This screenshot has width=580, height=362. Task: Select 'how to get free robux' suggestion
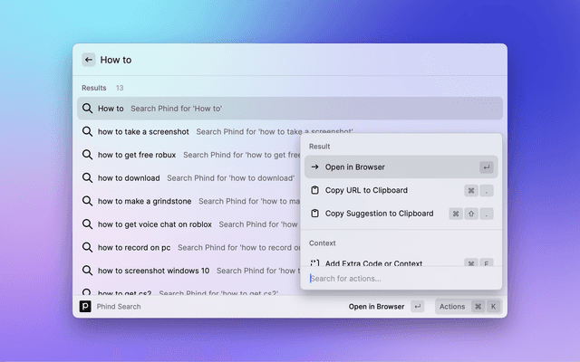[x=188, y=155]
